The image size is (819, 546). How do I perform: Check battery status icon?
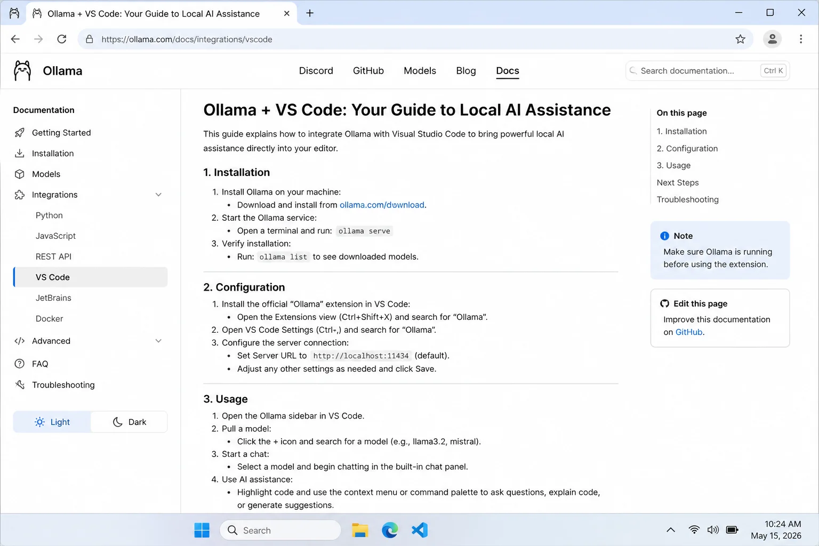pyautogui.click(x=732, y=530)
